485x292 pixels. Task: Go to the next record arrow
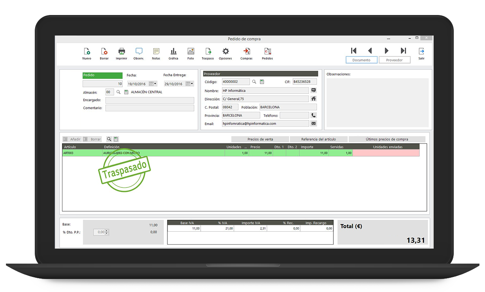tap(387, 51)
